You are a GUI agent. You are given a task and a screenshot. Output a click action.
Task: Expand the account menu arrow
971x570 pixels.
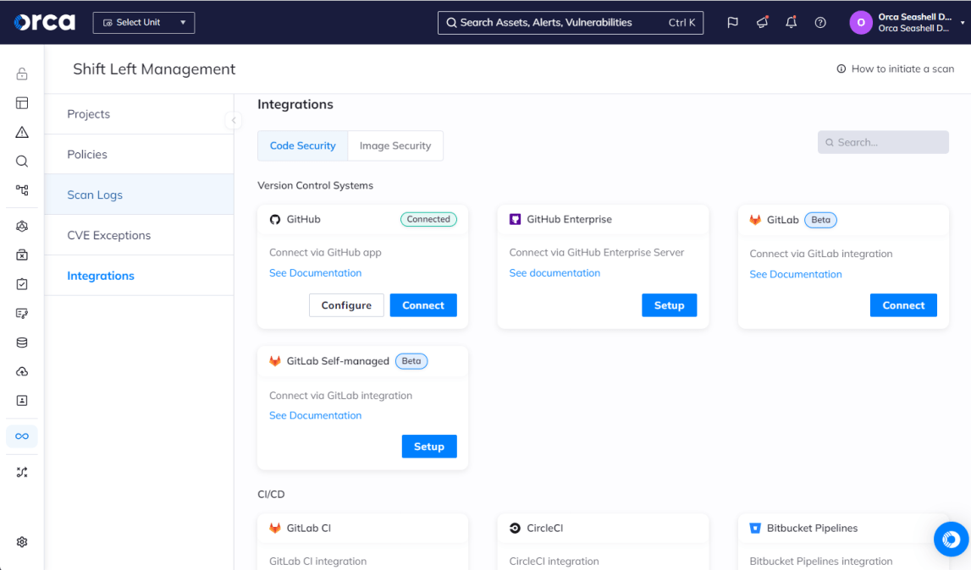(x=963, y=22)
